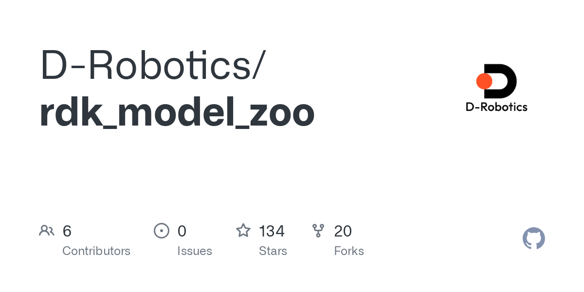Viewport: 584px width, 292px height.
Task: Click the orange dot in D-Robotics logo
Action: click(x=484, y=81)
